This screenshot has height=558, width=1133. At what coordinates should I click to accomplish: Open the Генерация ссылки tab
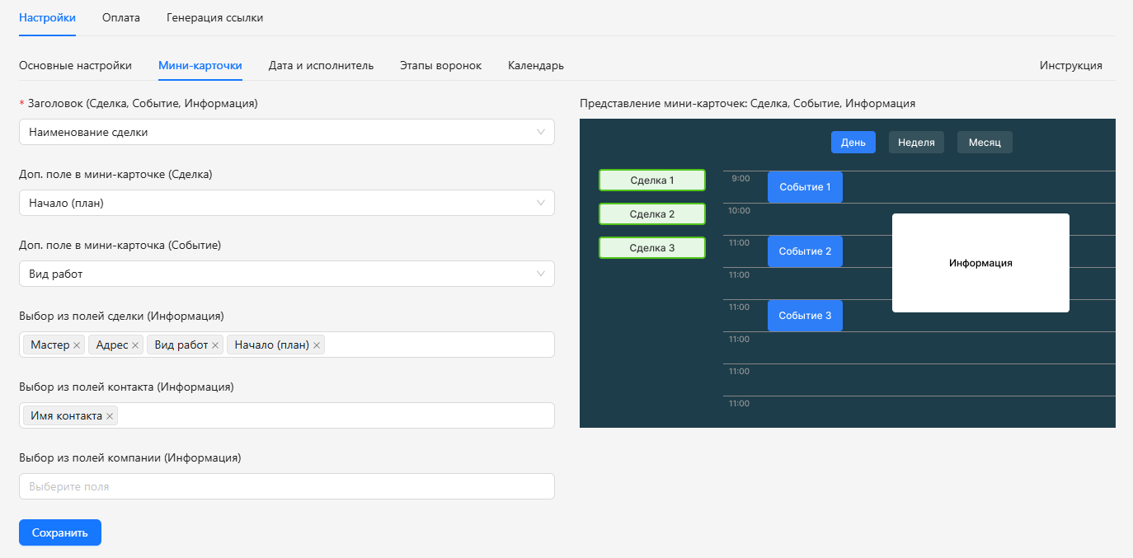215,17
